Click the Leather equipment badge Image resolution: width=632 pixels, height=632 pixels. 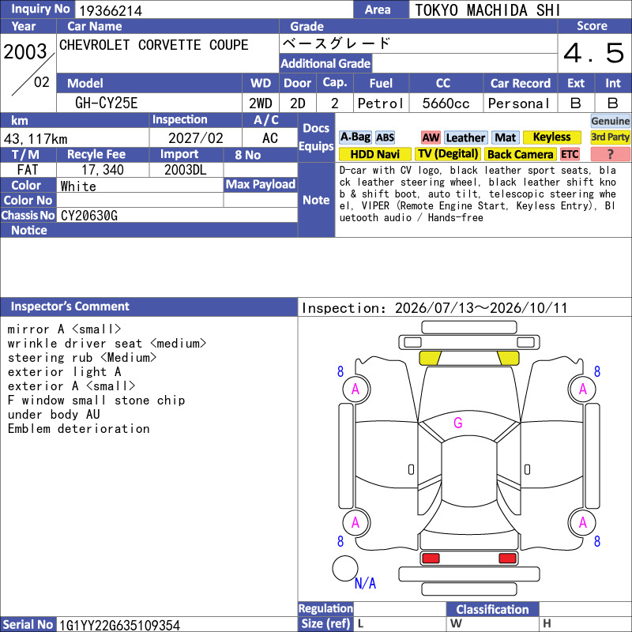pyautogui.click(x=466, y=137)
